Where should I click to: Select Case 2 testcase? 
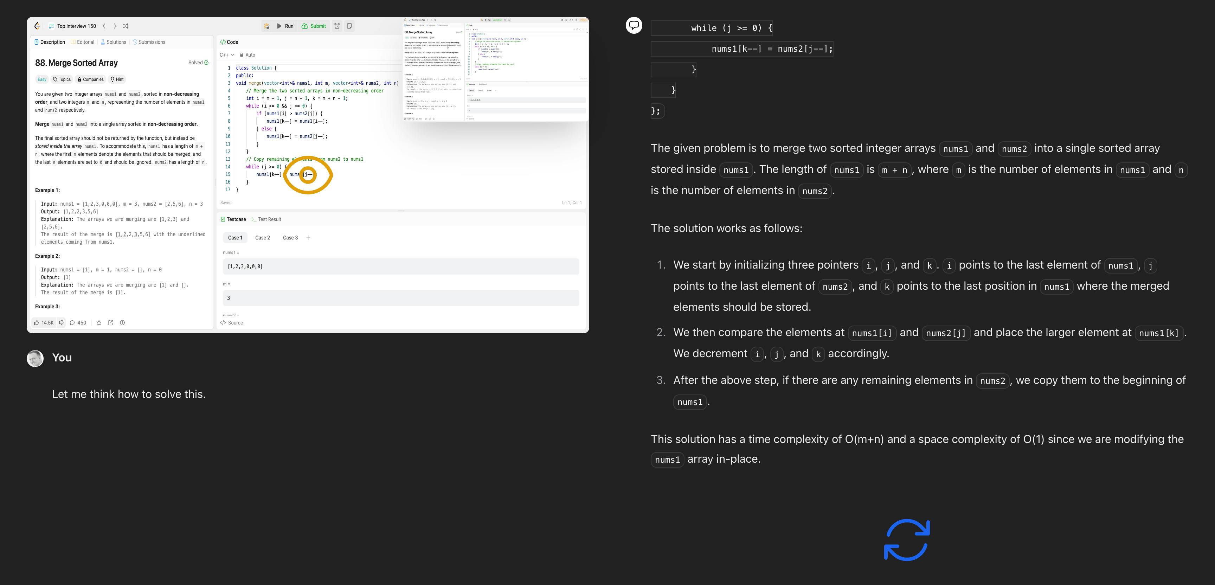(263, 238)
